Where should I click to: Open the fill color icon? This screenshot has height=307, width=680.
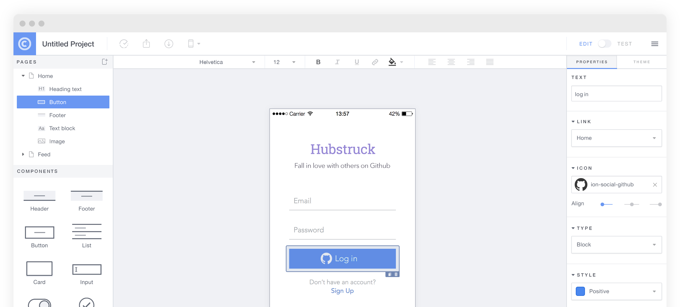[393, 62]
